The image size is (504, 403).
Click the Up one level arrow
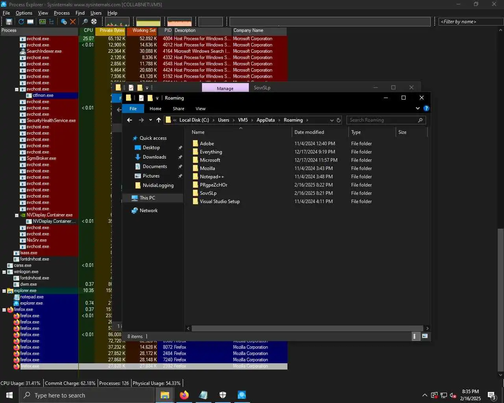click(x=158, y=120)
